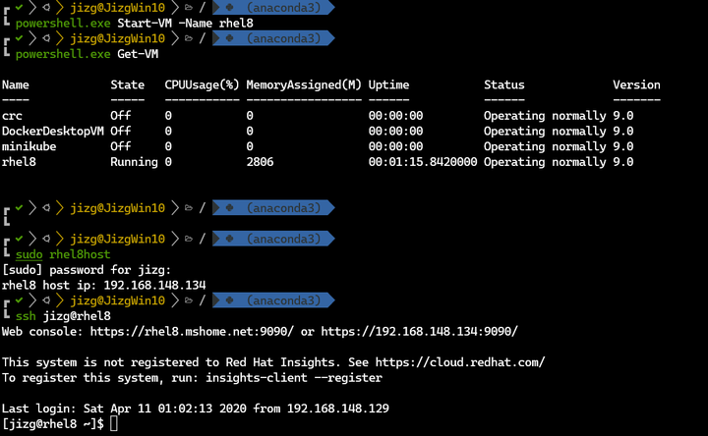The height and width of the screenshot is (436, 708).
Task: Click the MemoryAssigned(M) column header
Action: (304, 84)
